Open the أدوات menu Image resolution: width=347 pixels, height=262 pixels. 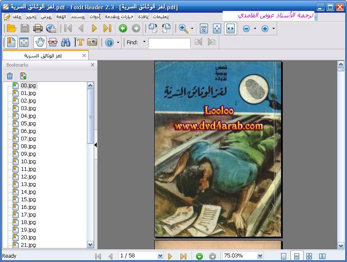coord(95,17)
